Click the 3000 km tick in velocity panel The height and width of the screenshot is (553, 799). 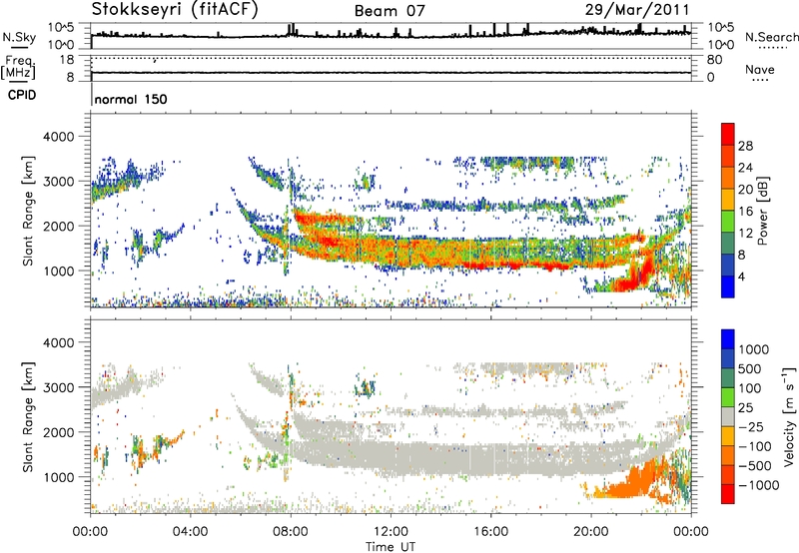click(58, 387)
